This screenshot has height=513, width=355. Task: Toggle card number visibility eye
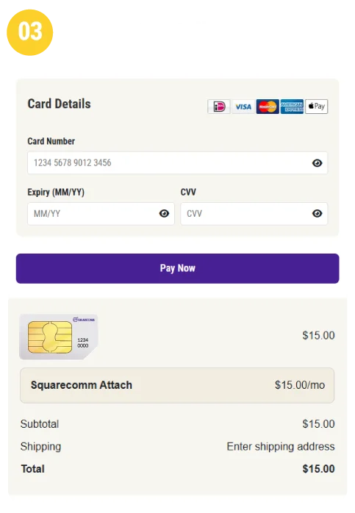coord(317,163)
